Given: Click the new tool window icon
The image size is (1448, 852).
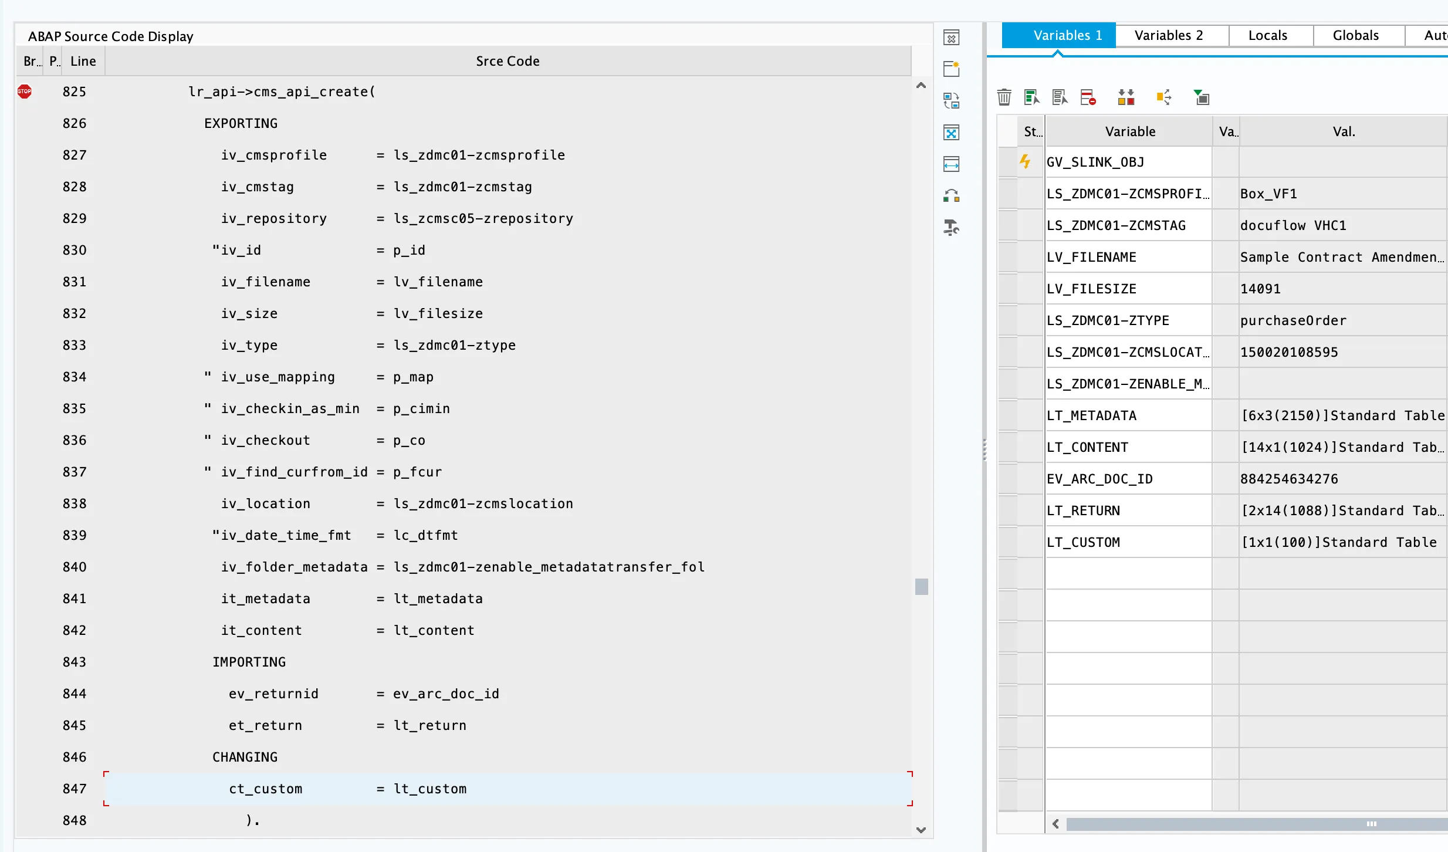Looking at the screenshot, I should (951, 69).
